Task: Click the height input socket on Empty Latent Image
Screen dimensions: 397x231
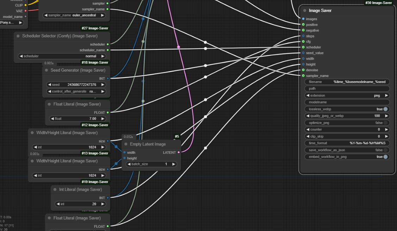Action: click(x=124, y=158)
